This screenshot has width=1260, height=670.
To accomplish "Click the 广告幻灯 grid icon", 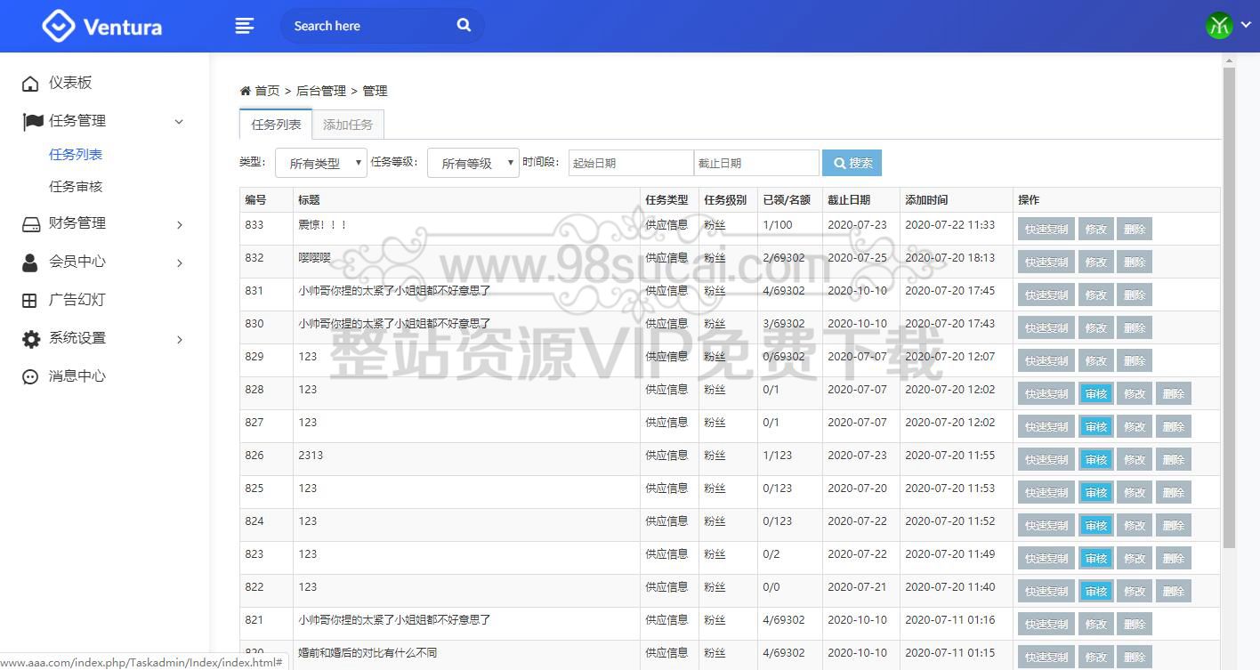I will (x=31, y=301).
